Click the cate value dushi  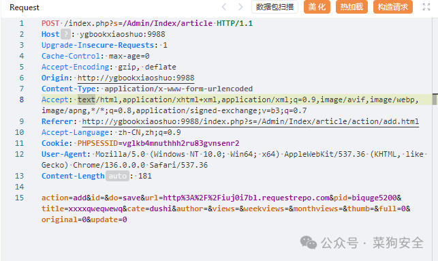(161, 209)
